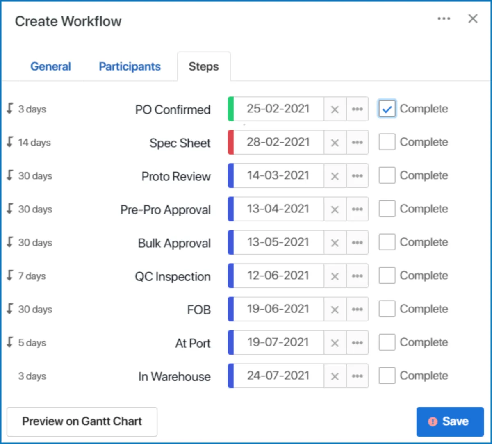Screen dimensions: 492x444
Task: Clear the FOB date field
Action: coord(335,309)
